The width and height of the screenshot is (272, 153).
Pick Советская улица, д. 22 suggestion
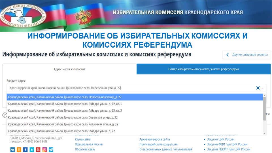63,118
